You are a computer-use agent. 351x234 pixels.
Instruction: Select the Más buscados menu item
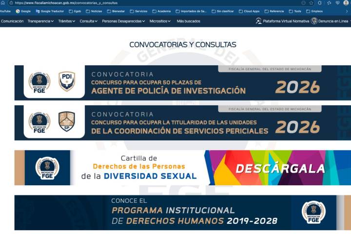pos(188,21)
